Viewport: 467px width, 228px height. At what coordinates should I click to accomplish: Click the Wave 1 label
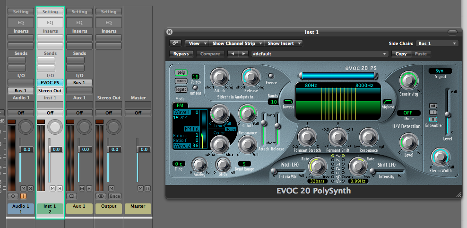182,113
